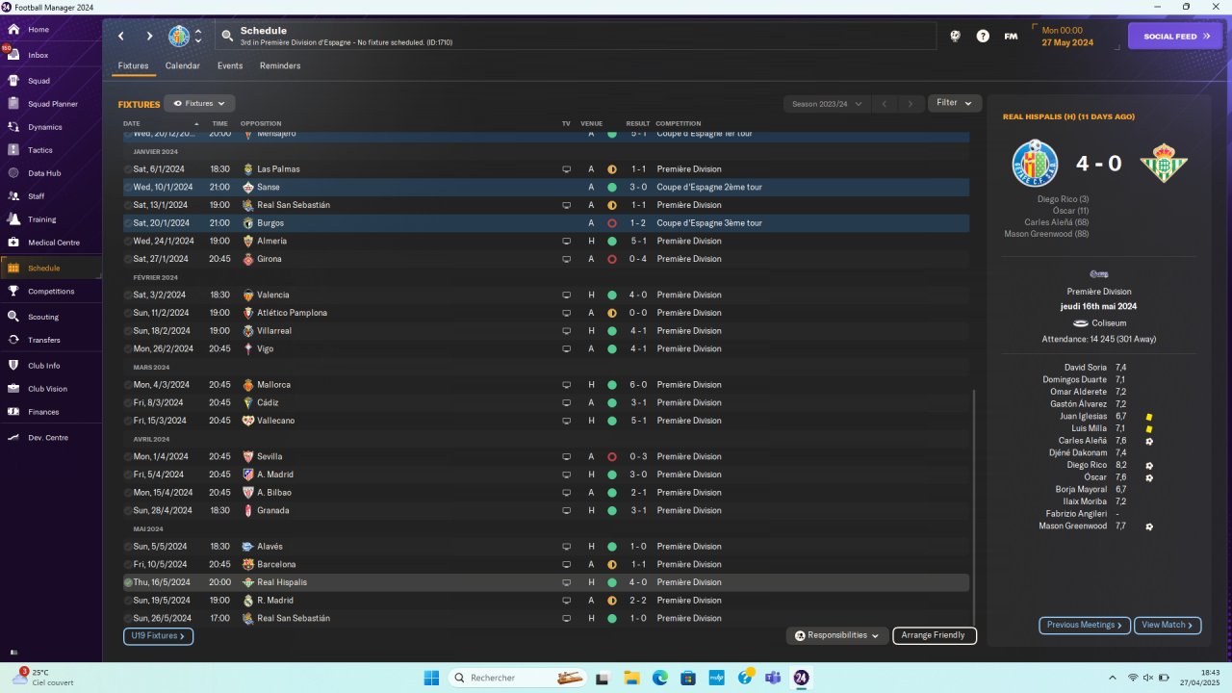Open the help question mark icon

983,37
